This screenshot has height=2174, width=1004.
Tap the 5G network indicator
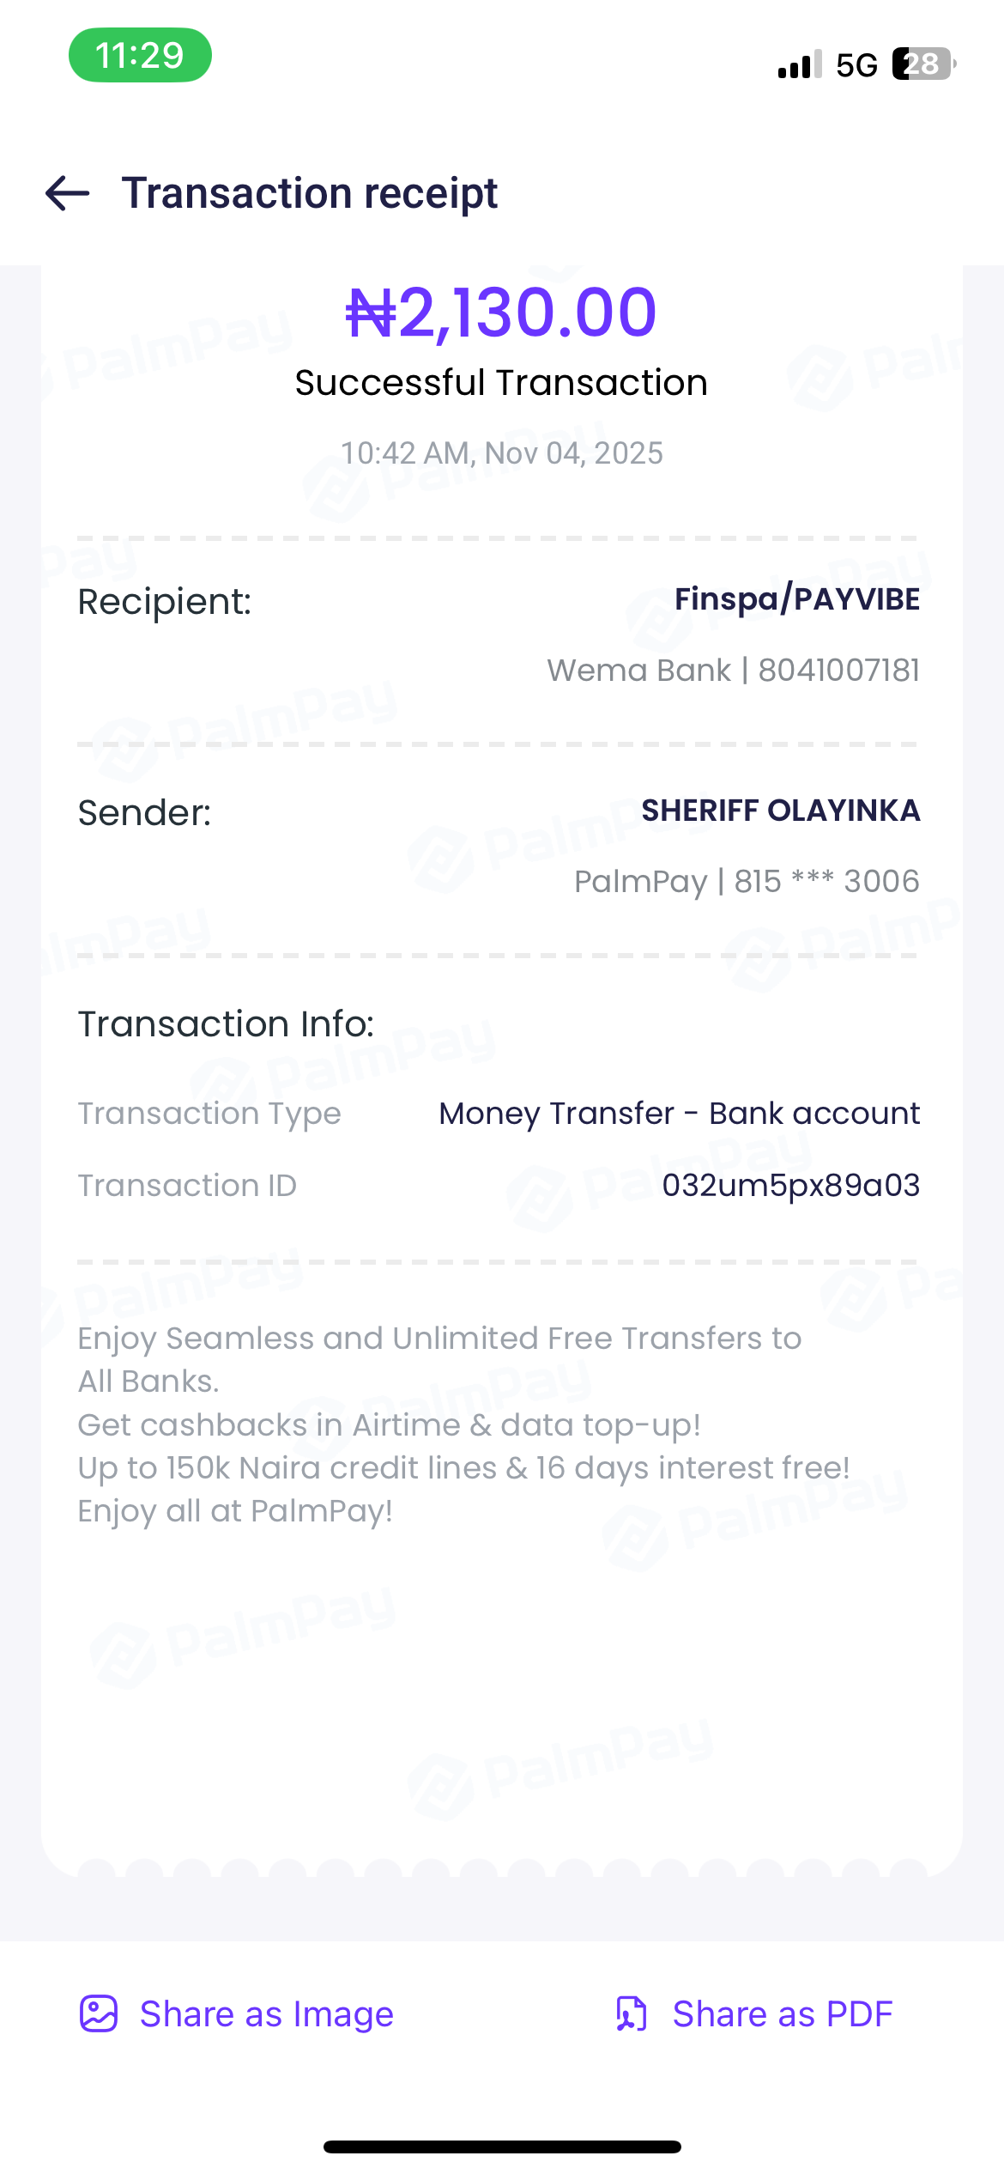pos(856,65)
